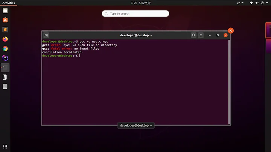
Task: Open the clock and calendar panel
Action: tap(140, 3)
